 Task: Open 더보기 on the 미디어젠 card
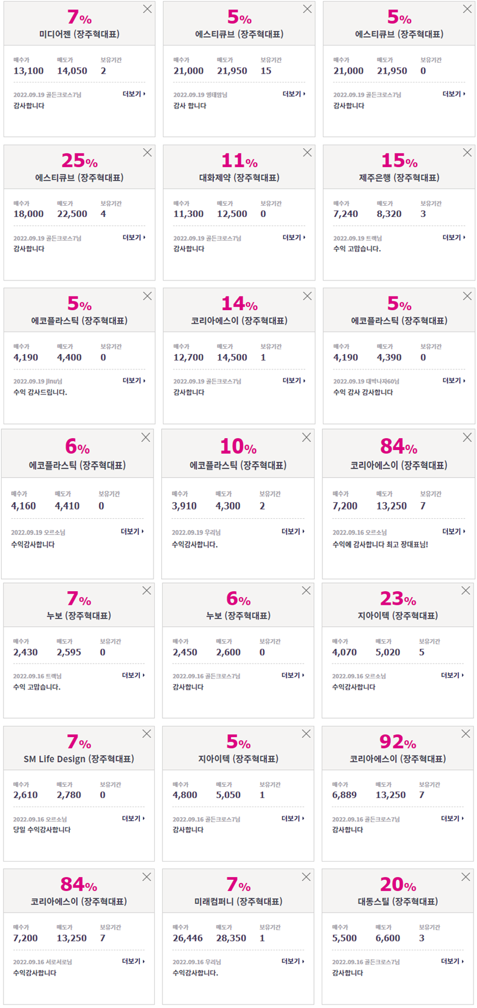tap(134, 94)
